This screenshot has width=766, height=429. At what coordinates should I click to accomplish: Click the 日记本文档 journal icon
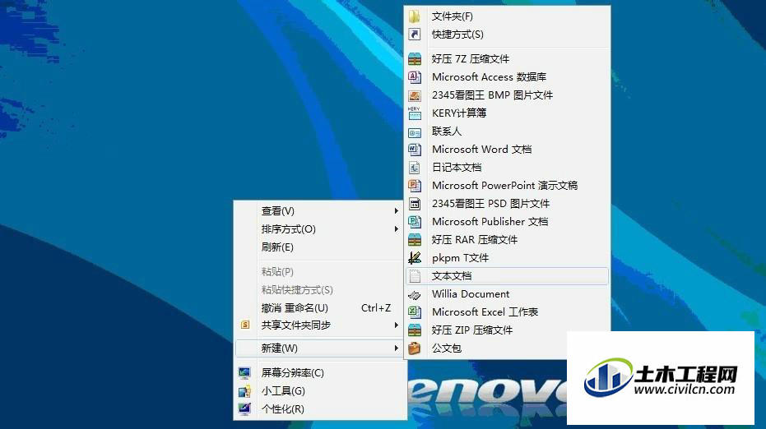415,168
